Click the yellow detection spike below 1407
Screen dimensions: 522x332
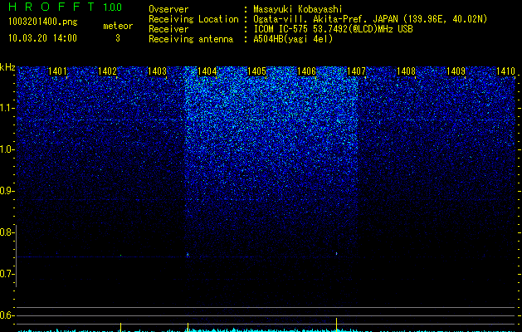337,325
